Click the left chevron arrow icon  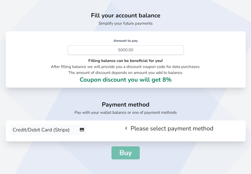click(126, 128)
